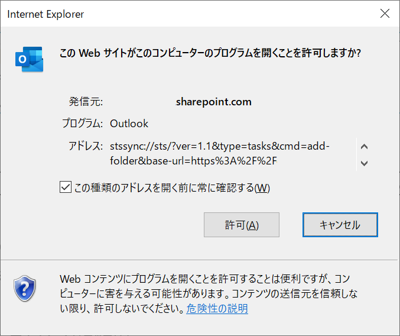
Task: Click the キャンセル cancel button
Action: pos(340,225)
